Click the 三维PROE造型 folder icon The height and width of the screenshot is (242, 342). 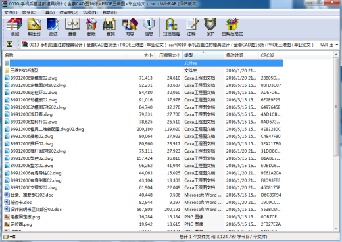tap(7, 70)
